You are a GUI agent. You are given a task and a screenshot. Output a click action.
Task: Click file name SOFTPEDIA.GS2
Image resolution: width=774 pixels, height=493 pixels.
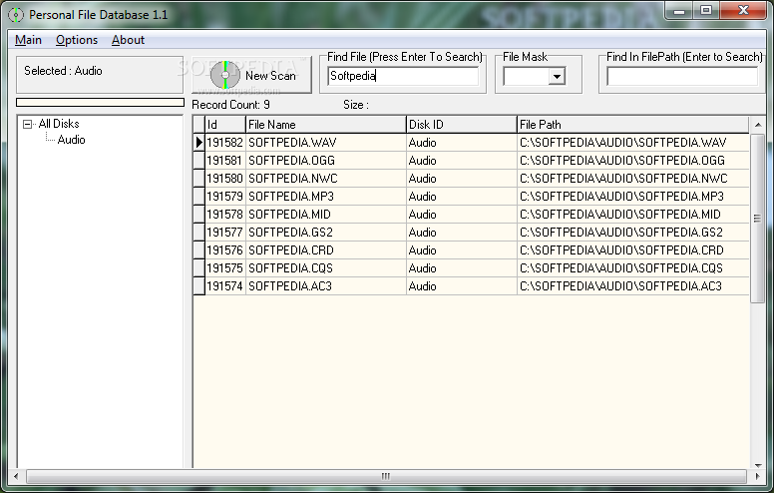[290, 233]
